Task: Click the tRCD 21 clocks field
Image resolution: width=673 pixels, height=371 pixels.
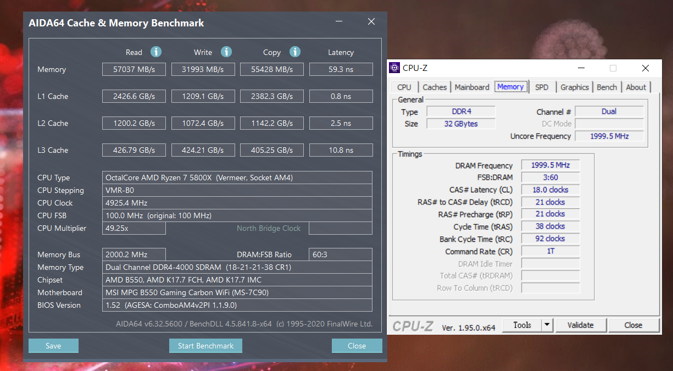Action: click(x=550, y=202)
